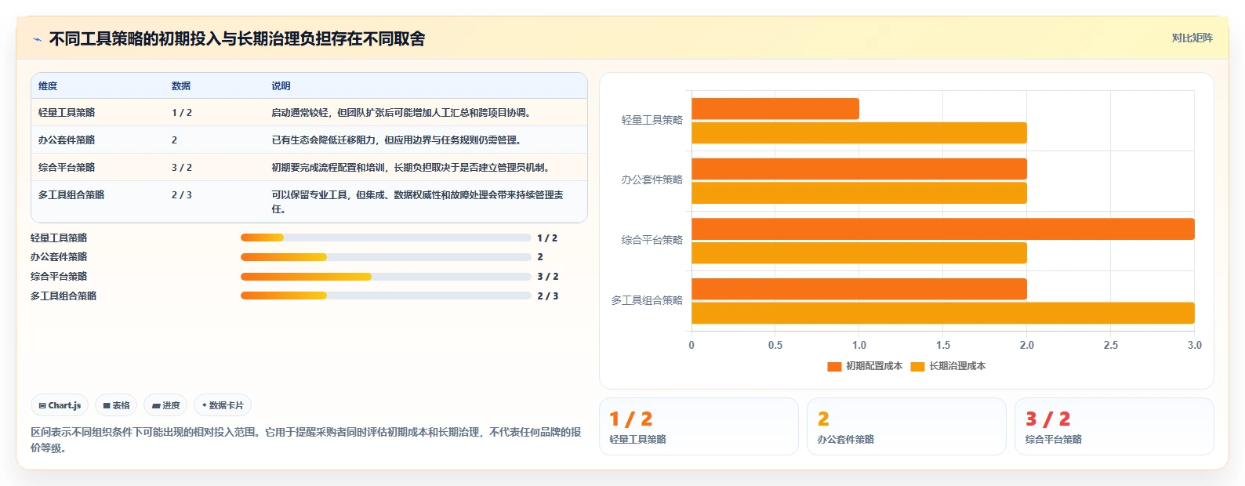Click 办公套件策略 chart axis label
Screen dimensions: 1245x486
tap(652, 180)
